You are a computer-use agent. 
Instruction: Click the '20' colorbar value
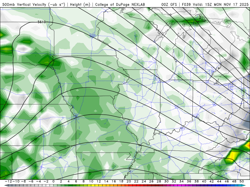click(x=129, y=181)
